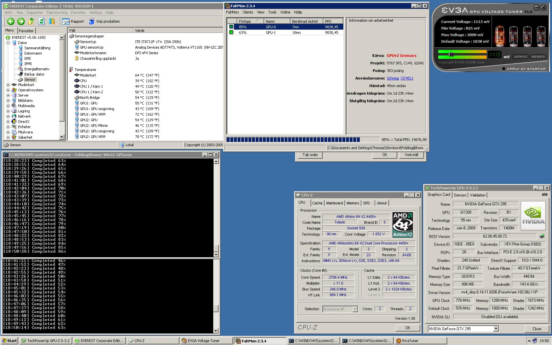Open the Processor #1 selection dropdown in CPU-Z
The width and height of the screenshot is (552, 345).
tap(355, 309)
